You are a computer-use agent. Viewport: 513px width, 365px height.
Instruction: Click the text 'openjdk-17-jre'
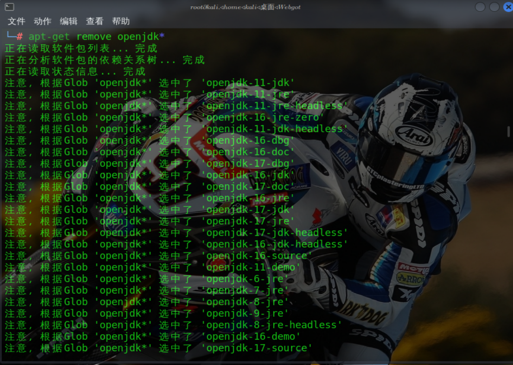(x=248, y=221)
